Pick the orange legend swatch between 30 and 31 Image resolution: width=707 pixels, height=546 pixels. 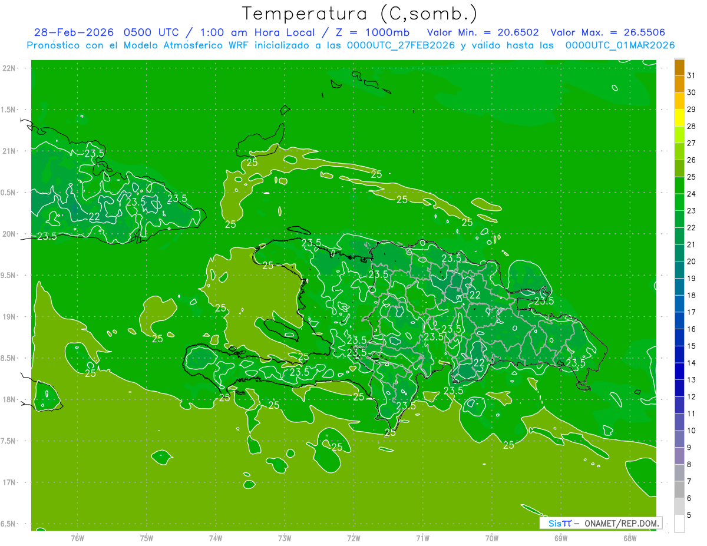(x=679, y=84)
